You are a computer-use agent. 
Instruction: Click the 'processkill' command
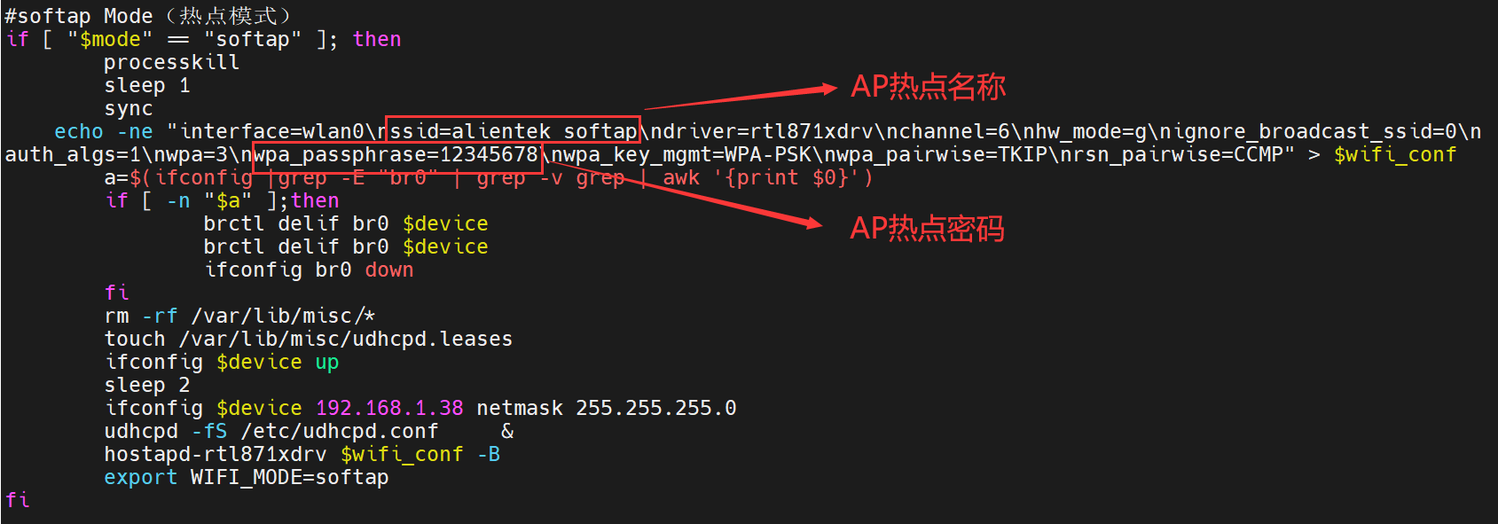(171, 62)
